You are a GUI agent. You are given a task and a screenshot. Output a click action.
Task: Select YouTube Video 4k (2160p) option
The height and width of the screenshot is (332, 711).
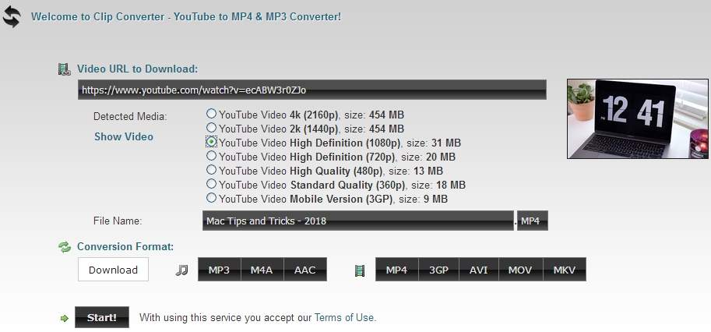coord(211,114)
